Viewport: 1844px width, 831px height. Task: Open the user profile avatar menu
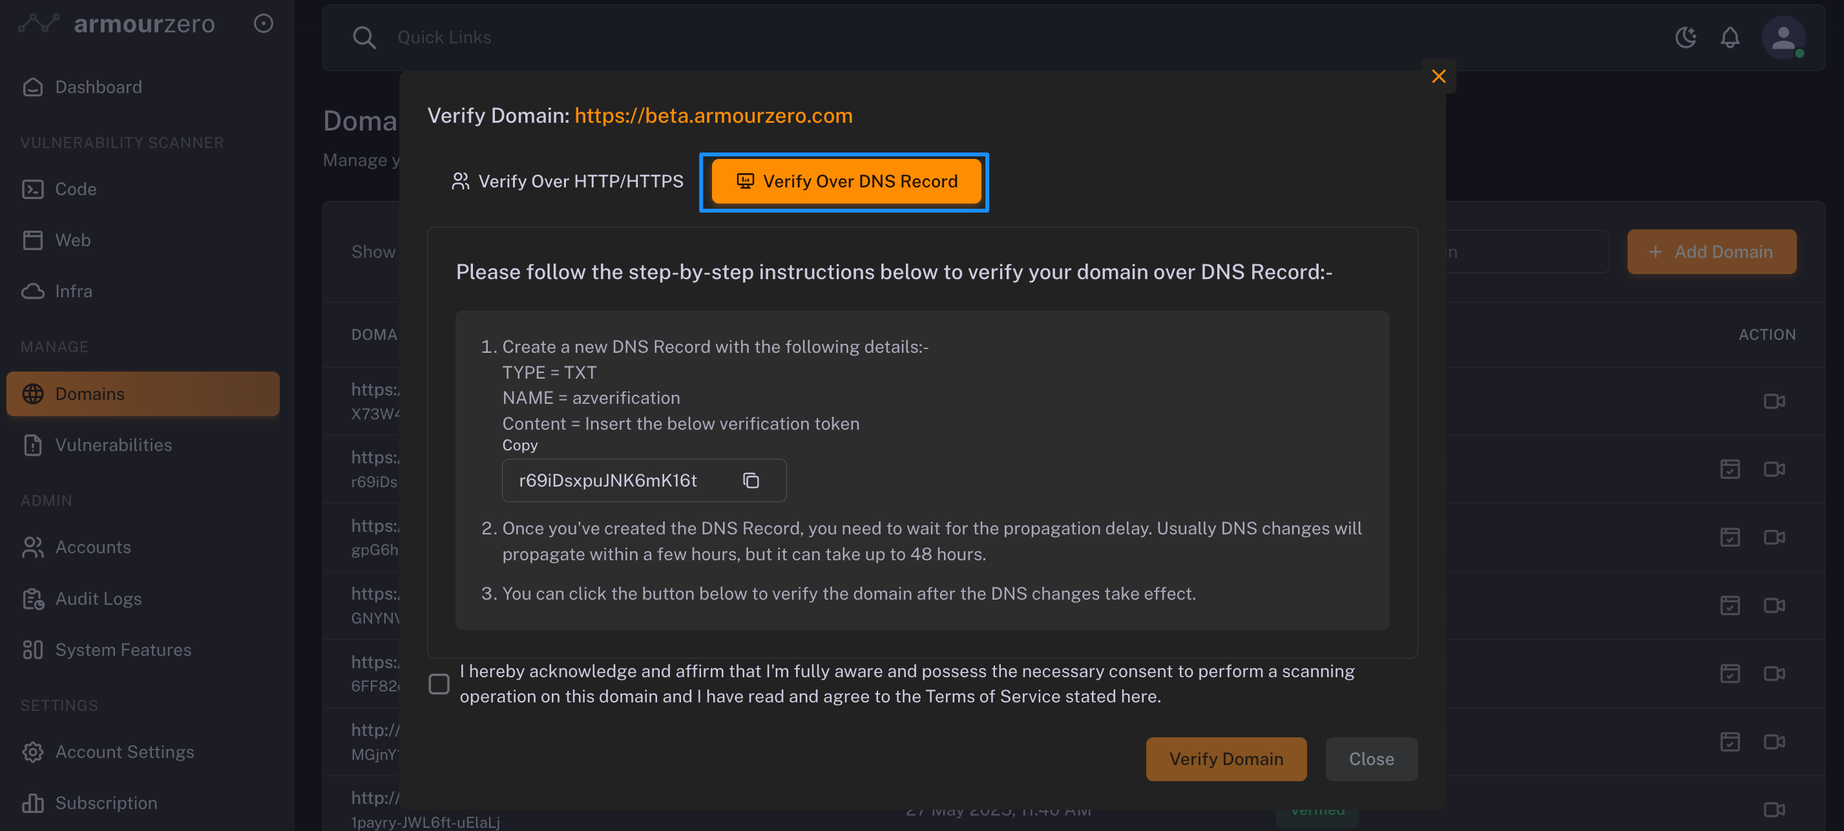pos(1783,37)
